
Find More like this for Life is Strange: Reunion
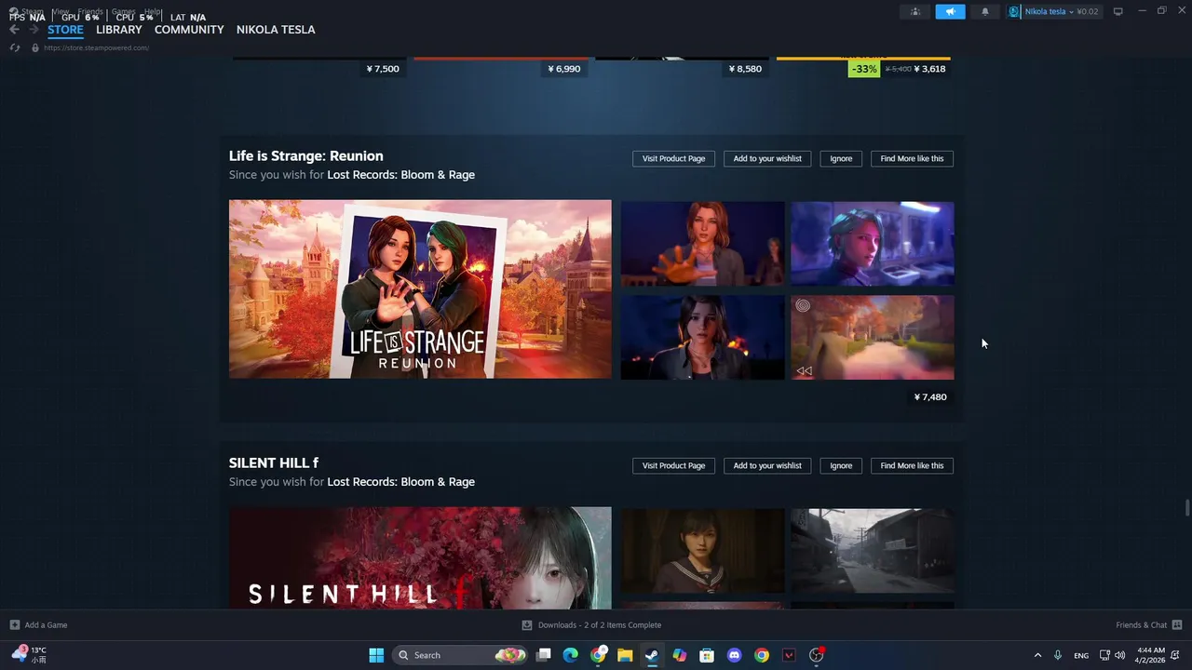[912, 158]
